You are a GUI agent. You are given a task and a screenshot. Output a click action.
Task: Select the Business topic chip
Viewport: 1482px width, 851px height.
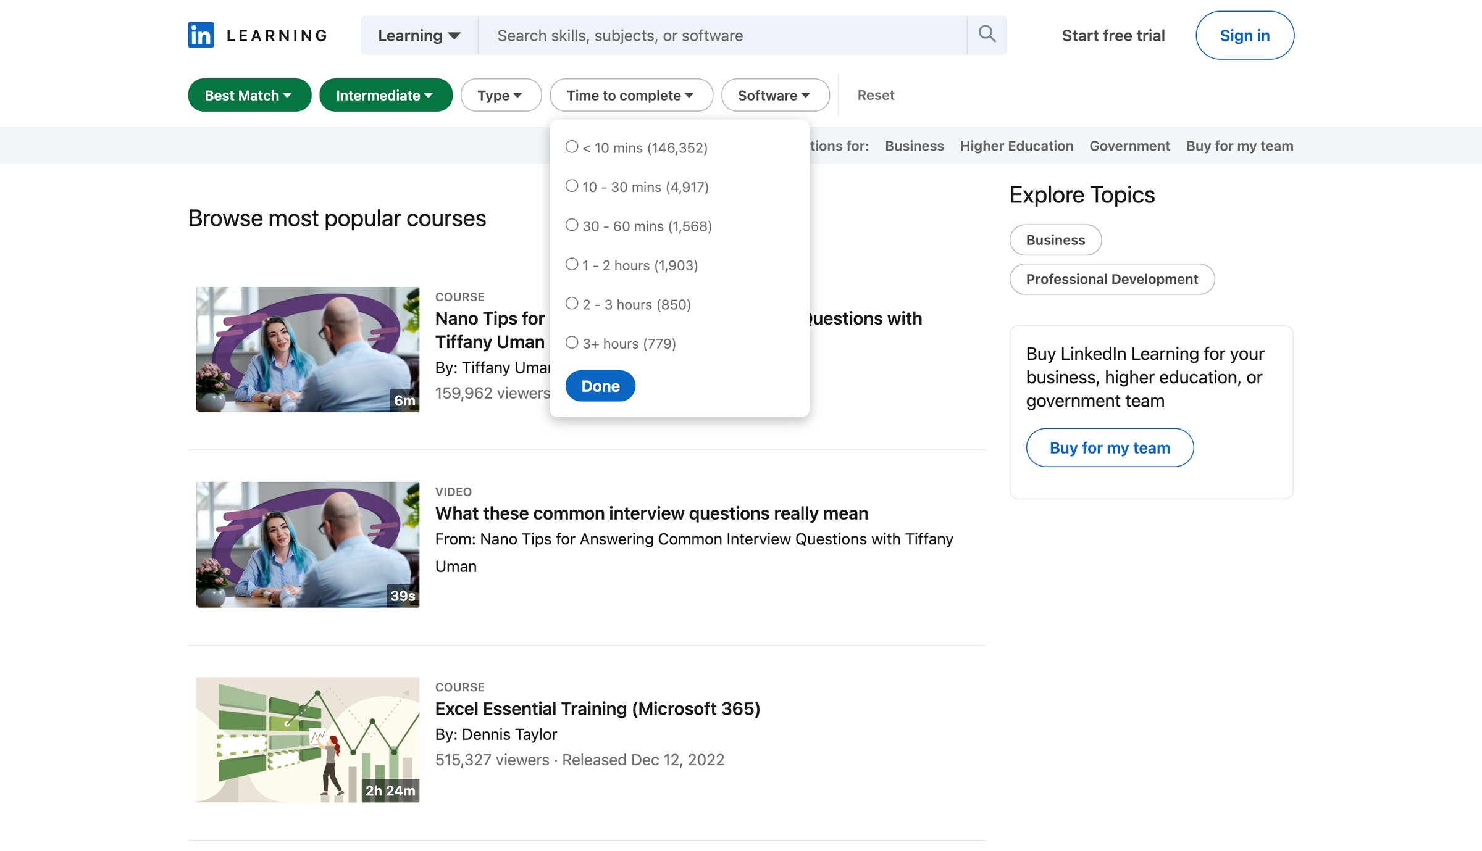tap(1055, 239)
